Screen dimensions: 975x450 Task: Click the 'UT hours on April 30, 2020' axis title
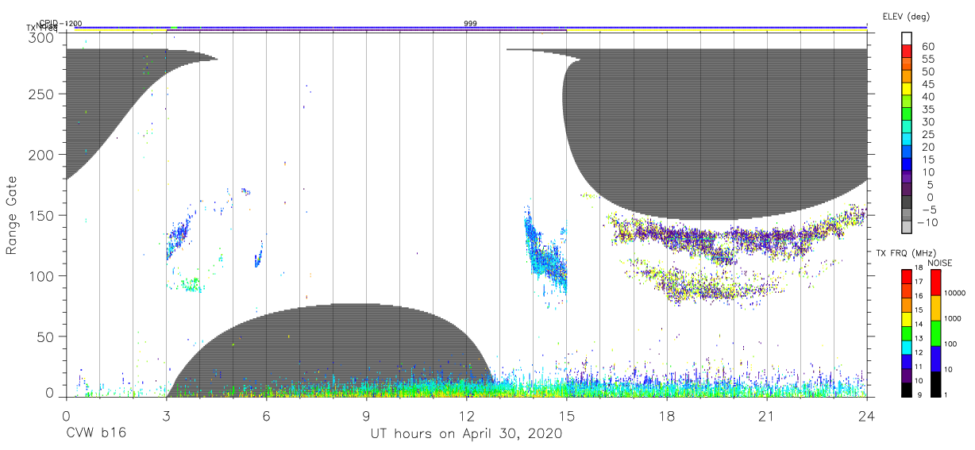(x=466, y=434)
